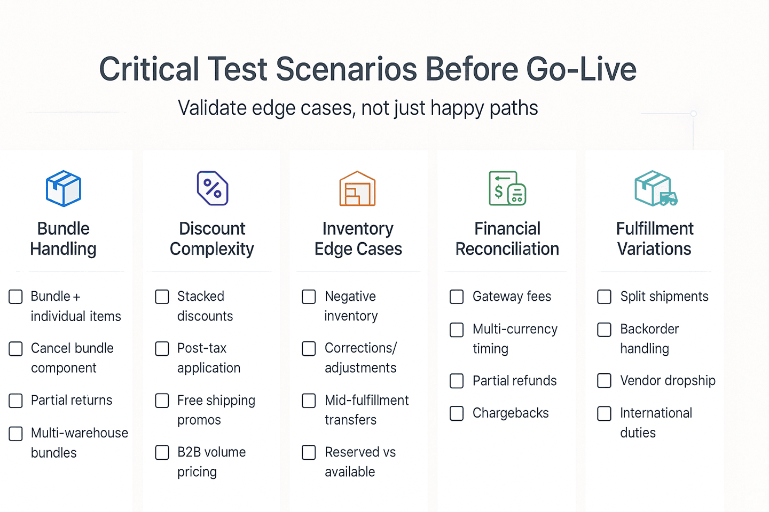
Task: Check the Vendor dropship checkbox
Action: pos(604,381)
